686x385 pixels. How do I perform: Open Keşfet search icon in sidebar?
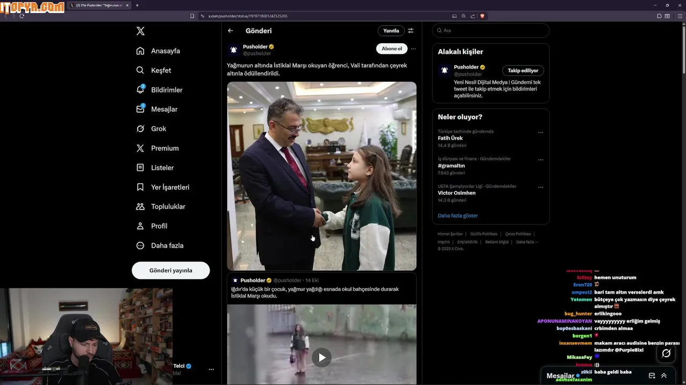click(x=140, y=70)
